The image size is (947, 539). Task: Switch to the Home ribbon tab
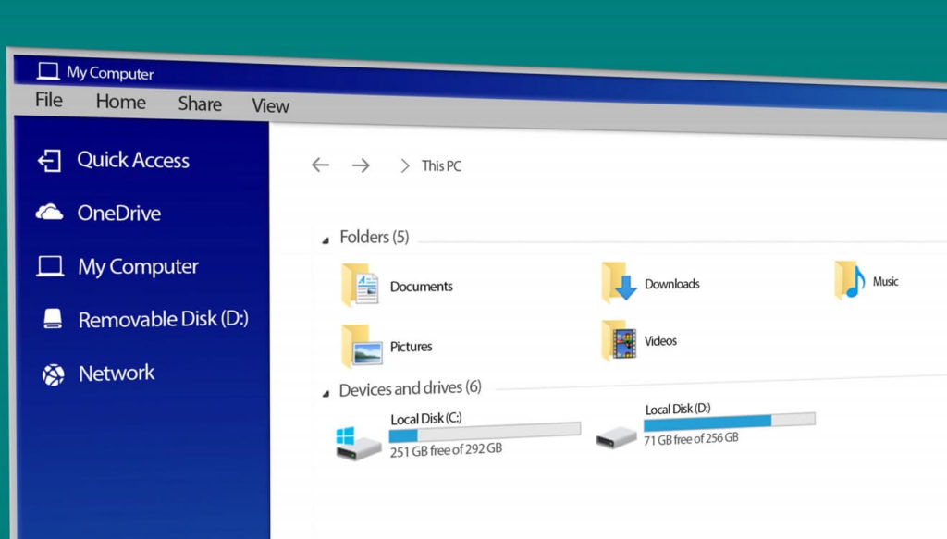coord(120,102)
